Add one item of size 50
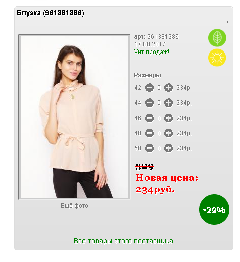The height and width of the screenshot is (262, 240). tap(168, 148)
